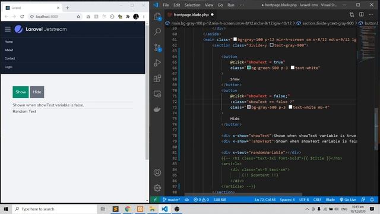Click the green Show button on page
Viewport: 380px width, 214px height.
tap(21, 92)
